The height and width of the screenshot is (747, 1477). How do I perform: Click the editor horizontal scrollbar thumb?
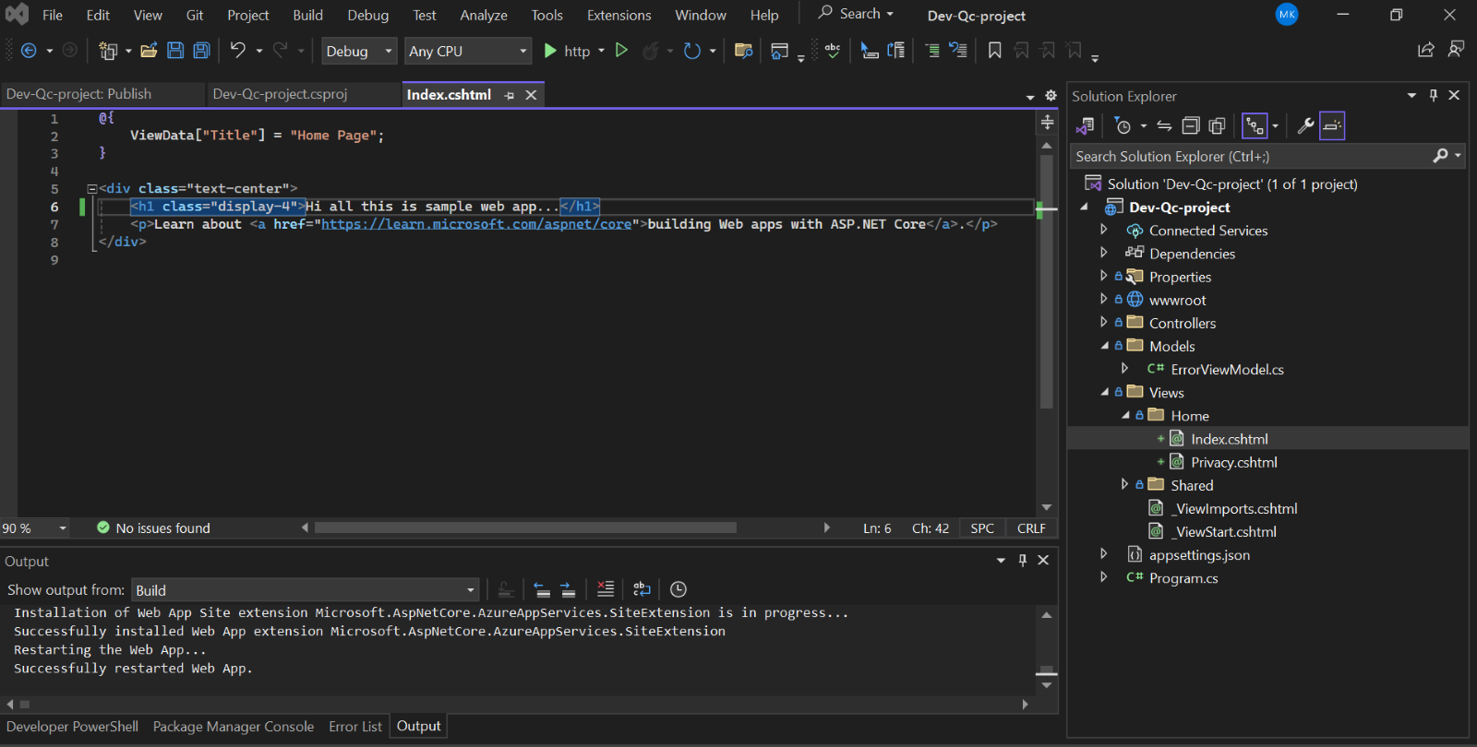click(x=525, y=528)
